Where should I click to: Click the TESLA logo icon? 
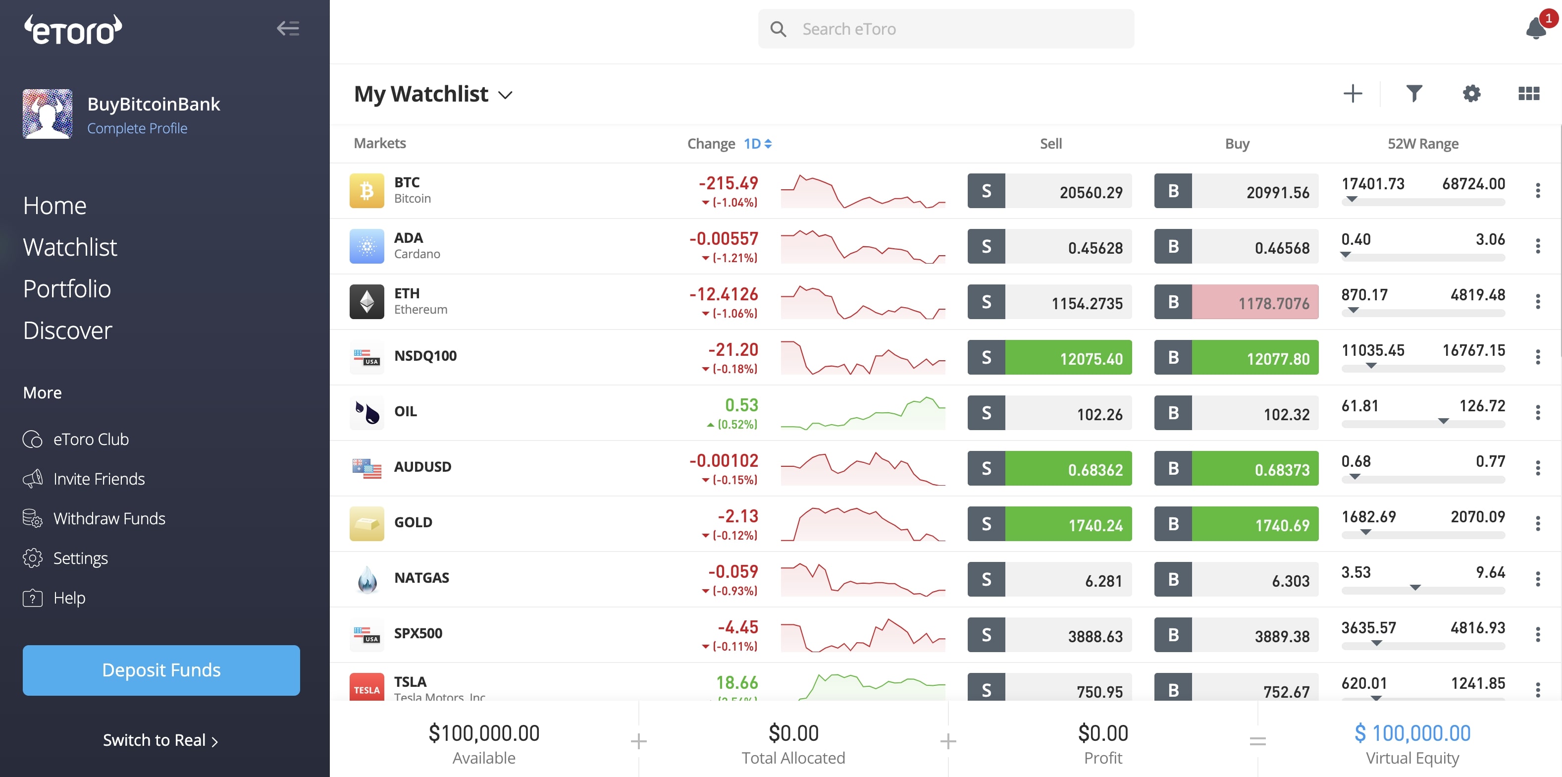367,687
